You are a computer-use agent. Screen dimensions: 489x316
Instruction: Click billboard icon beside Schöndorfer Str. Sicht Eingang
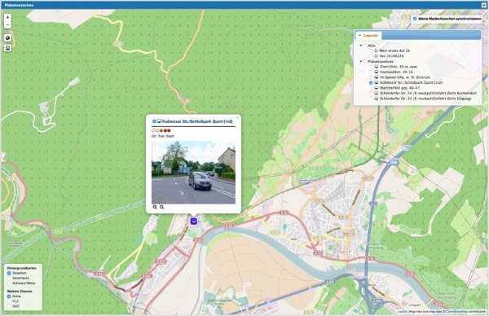click(377, 99)
